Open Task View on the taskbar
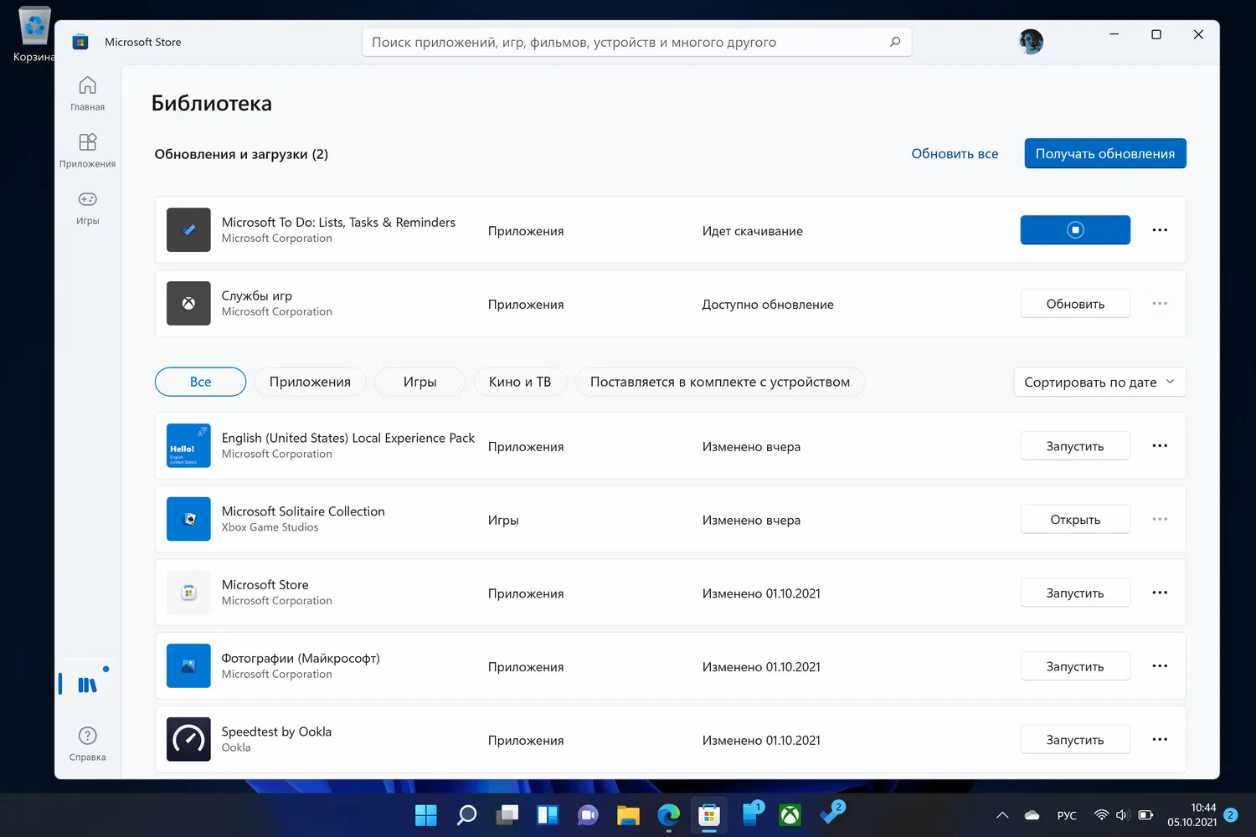 [x=507, y=815]
